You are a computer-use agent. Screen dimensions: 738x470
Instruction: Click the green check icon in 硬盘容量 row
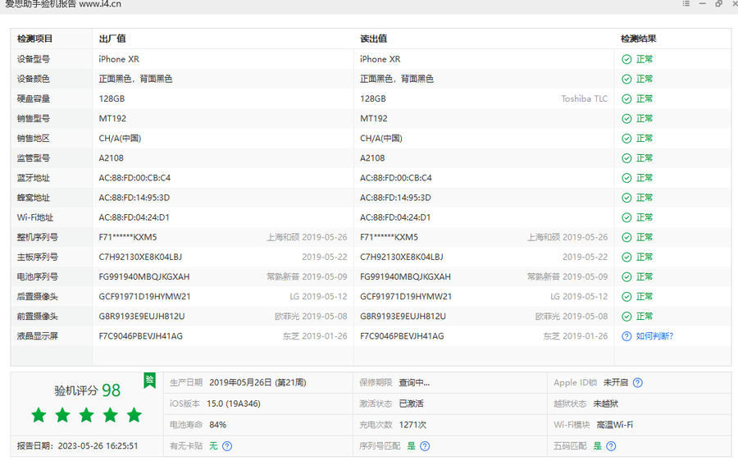pos(626,99)
